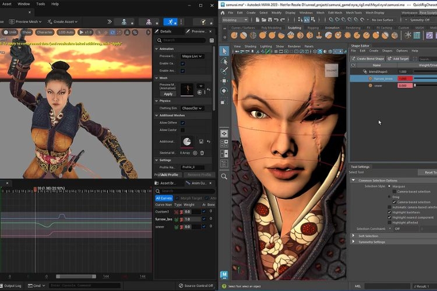
Task: Toggle auto checkbox for sneer curve
Action: tap(204, 226)
